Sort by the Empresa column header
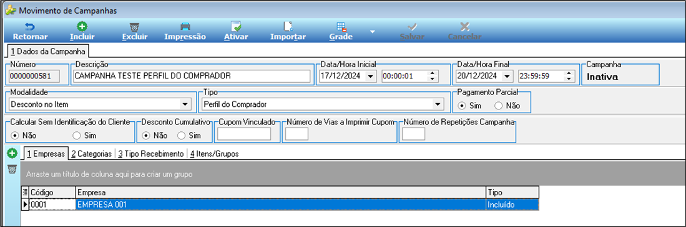Viewport: 686px width, 227px height. click(x=280, y=192)
